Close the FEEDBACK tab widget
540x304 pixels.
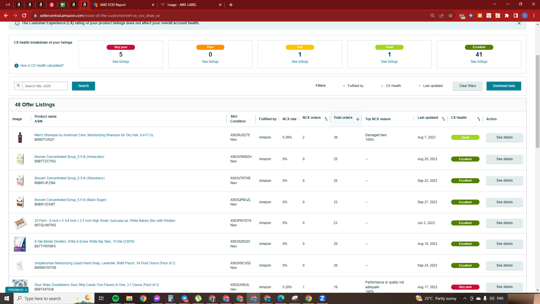click(x=26, y=290)
